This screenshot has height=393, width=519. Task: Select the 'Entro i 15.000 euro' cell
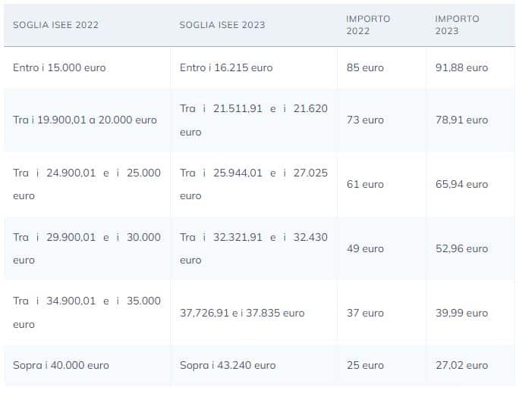(59, 67)
